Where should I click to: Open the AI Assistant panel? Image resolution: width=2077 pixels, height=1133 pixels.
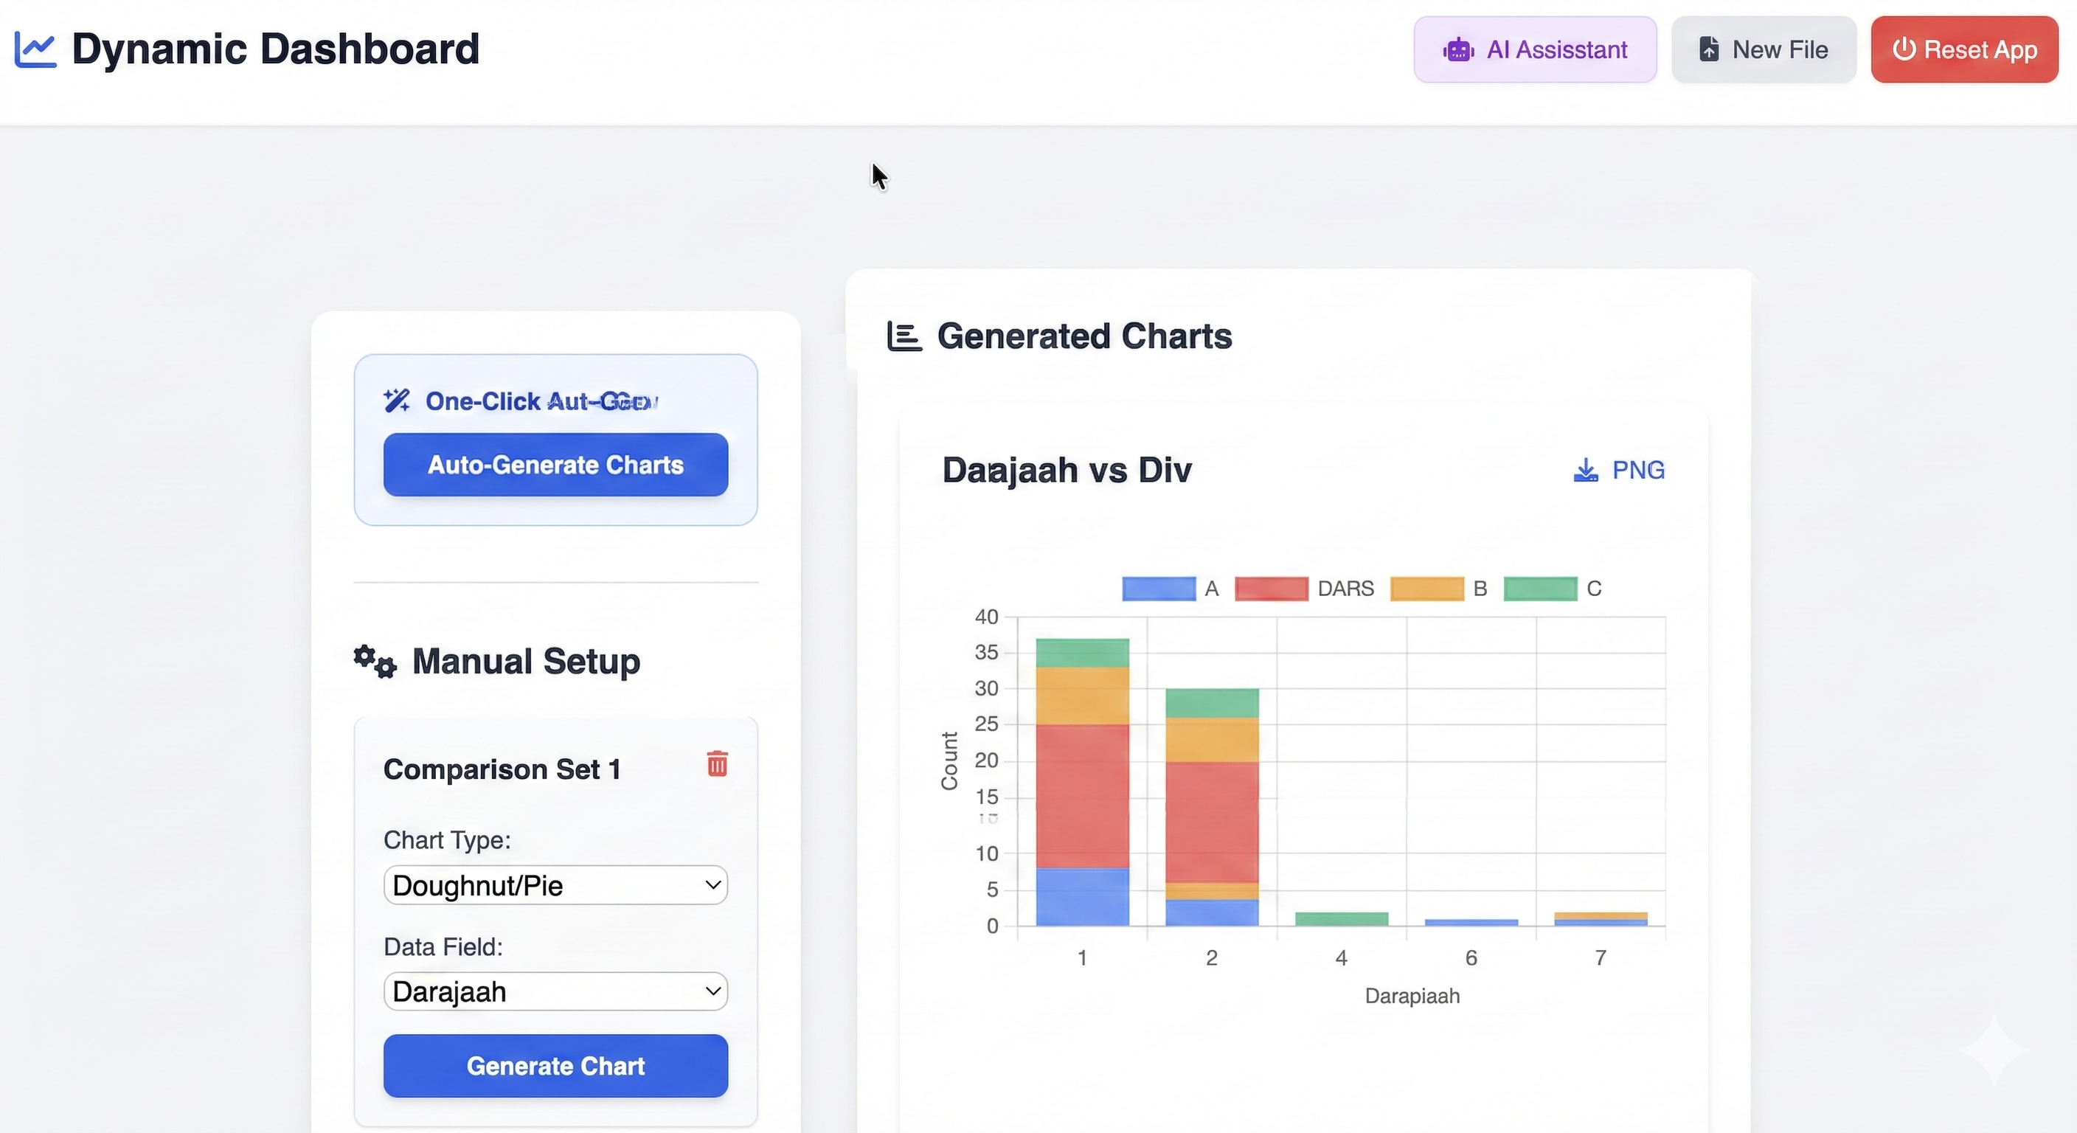[1534, 49]
